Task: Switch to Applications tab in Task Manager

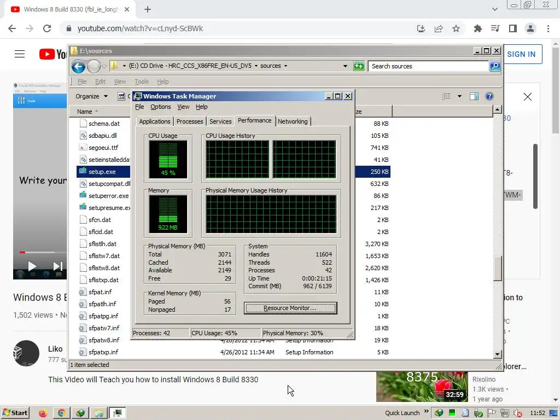Action: click(155, 121)
